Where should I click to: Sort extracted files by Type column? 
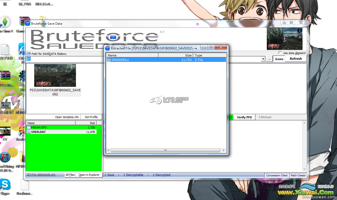click(x=210, y=55)
